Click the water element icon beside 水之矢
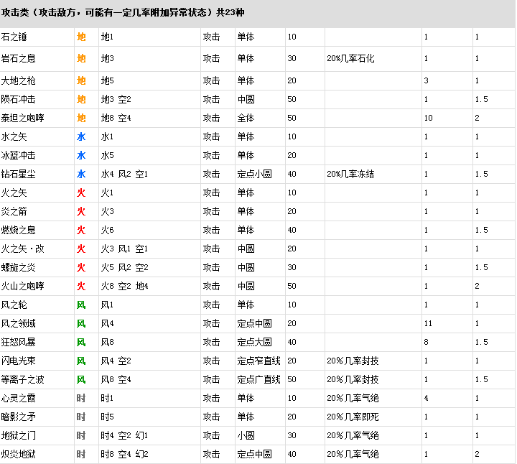Screen dimensions: 517x464 [81, 136]
